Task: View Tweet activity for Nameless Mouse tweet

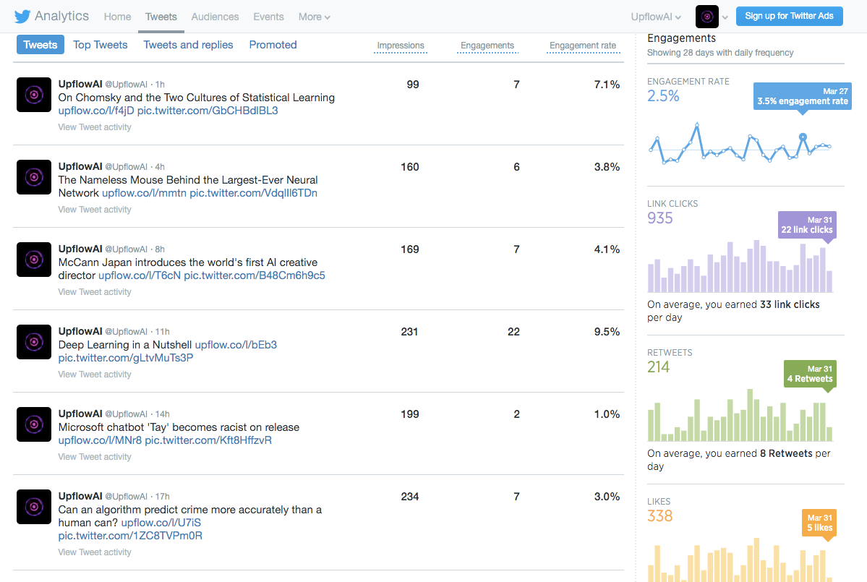Action: click(x=95, y=210)
